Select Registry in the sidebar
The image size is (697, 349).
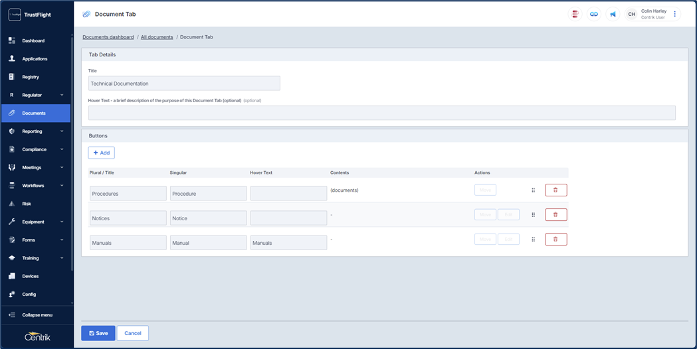[x=31, y=77]
